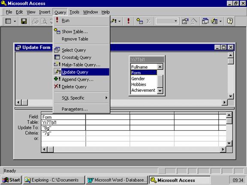Viewport: 247px width, 185px height.
Task: Open the Properties toolbar icon
Action: (185, 21)
